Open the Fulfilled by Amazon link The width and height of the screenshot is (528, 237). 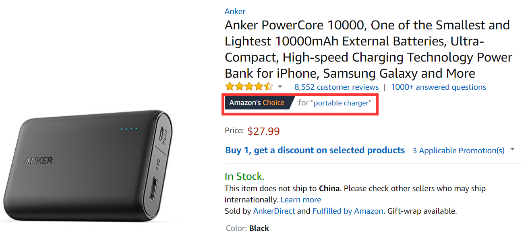tap(348, 211)
